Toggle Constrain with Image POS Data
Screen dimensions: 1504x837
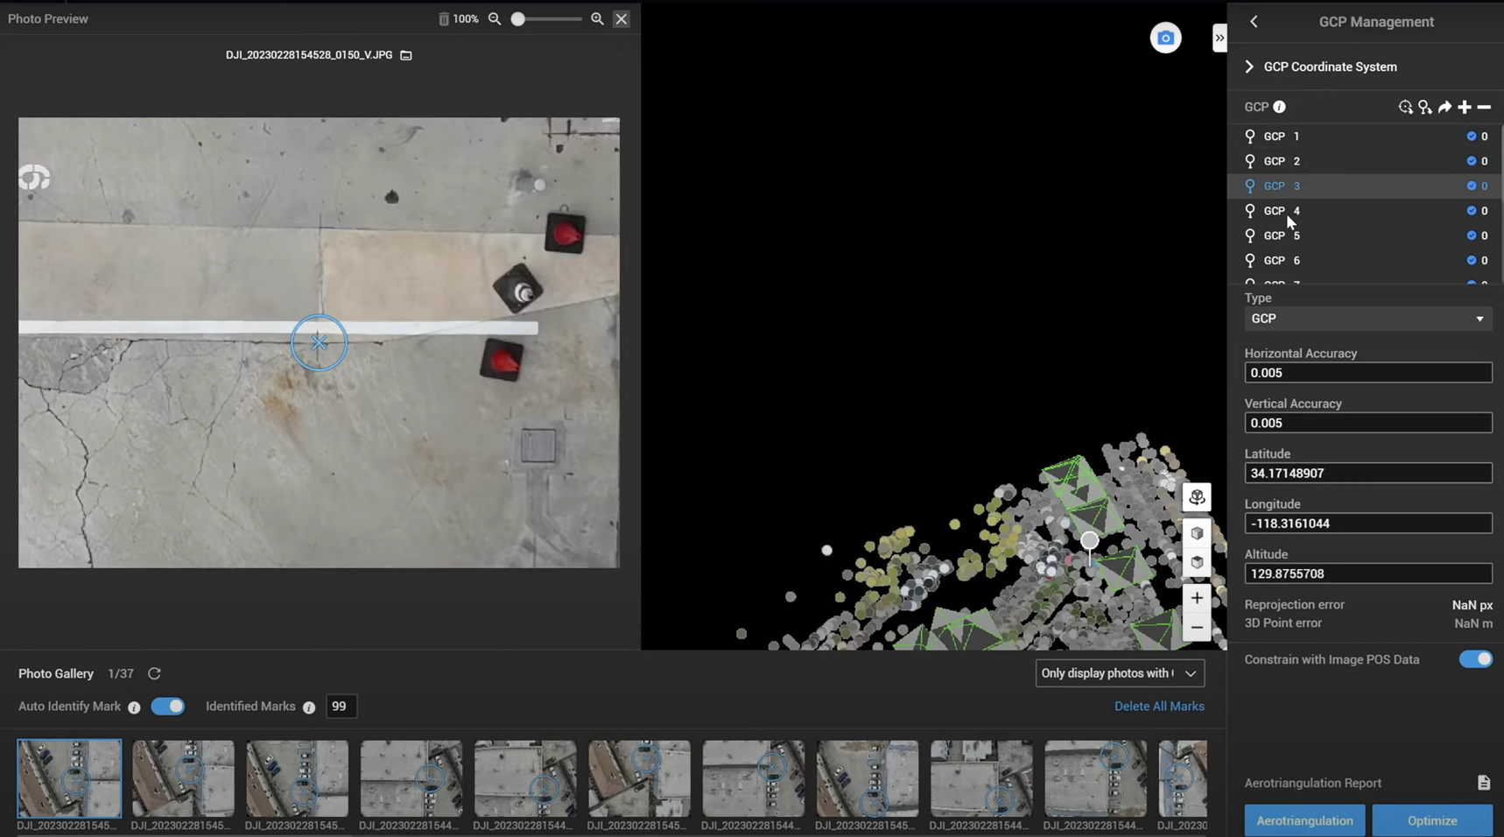pyautogui.click(x=1476, y=659)
